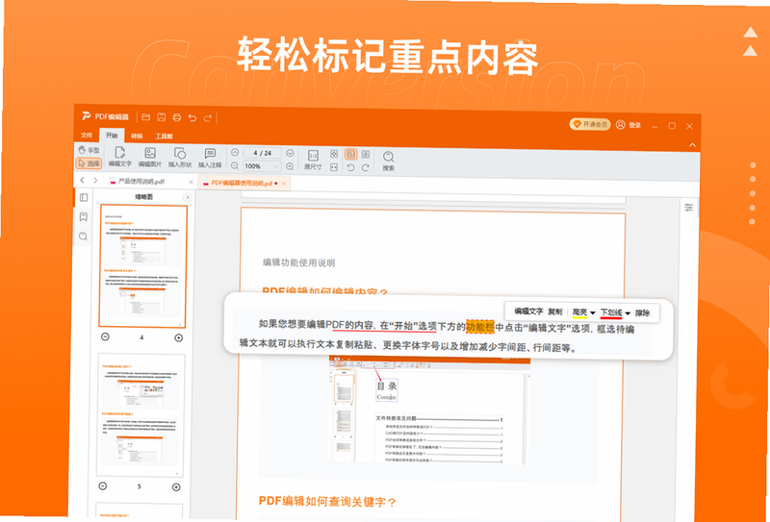The image size is (770, 522).
Task: Click the fit-width icon below fit-page
Action: [334, 167]
